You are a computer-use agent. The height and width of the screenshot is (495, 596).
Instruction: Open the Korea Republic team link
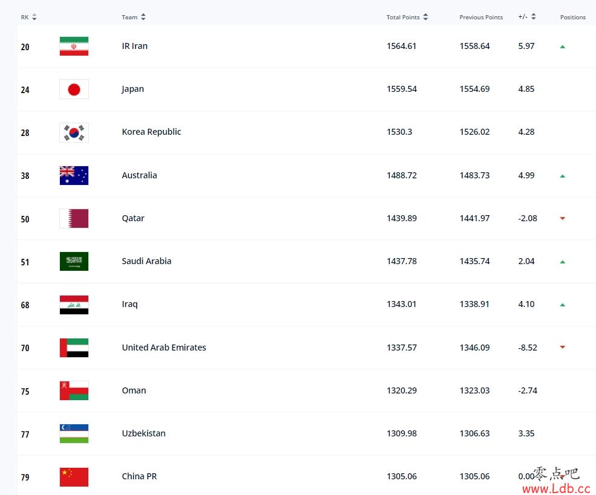click(x=151, y=132)
